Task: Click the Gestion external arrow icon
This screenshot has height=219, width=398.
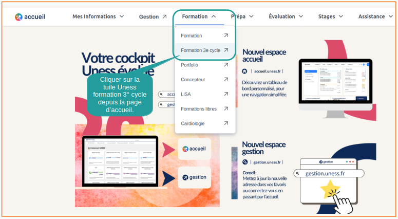Action: click(164, 16)
